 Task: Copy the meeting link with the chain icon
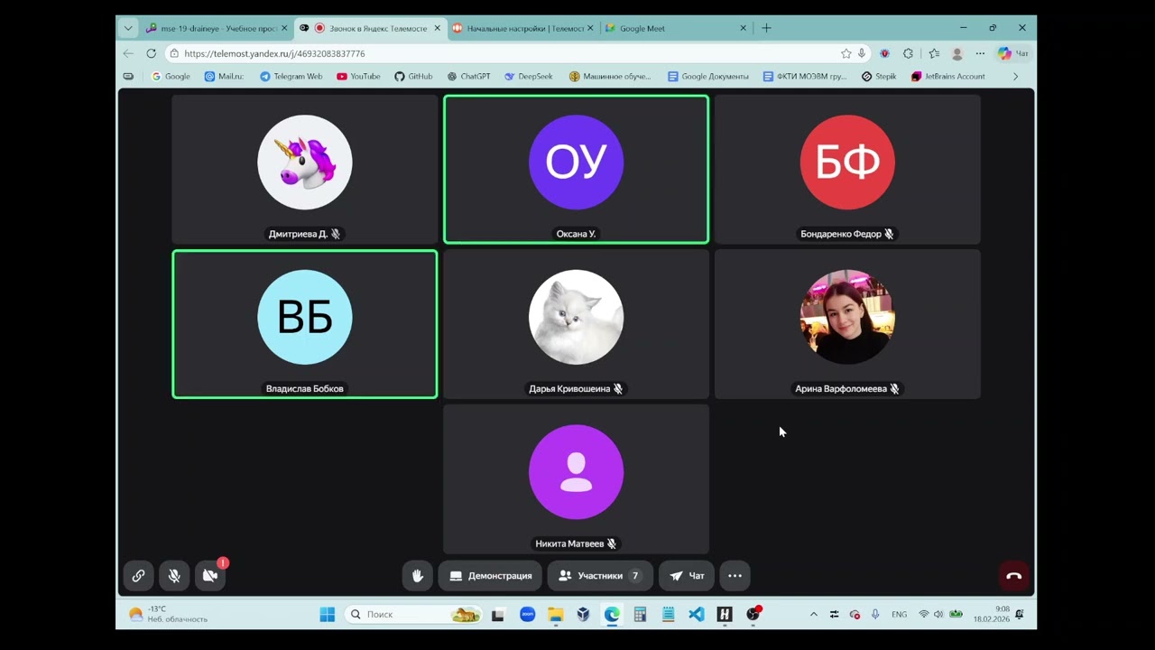[x=138, y=576]
